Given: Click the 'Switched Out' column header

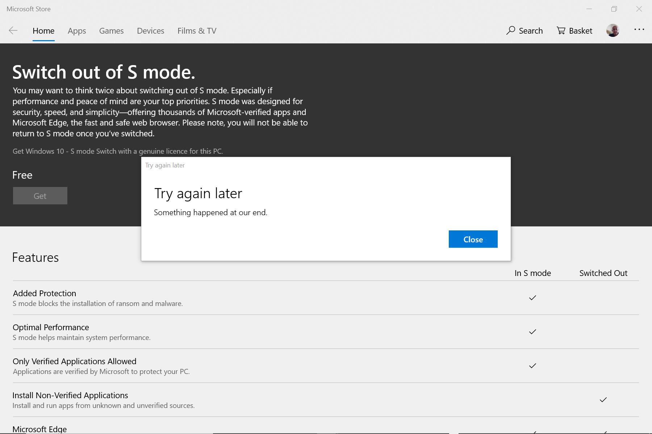Looking at the screenshot, I should [x=603, y=273].
